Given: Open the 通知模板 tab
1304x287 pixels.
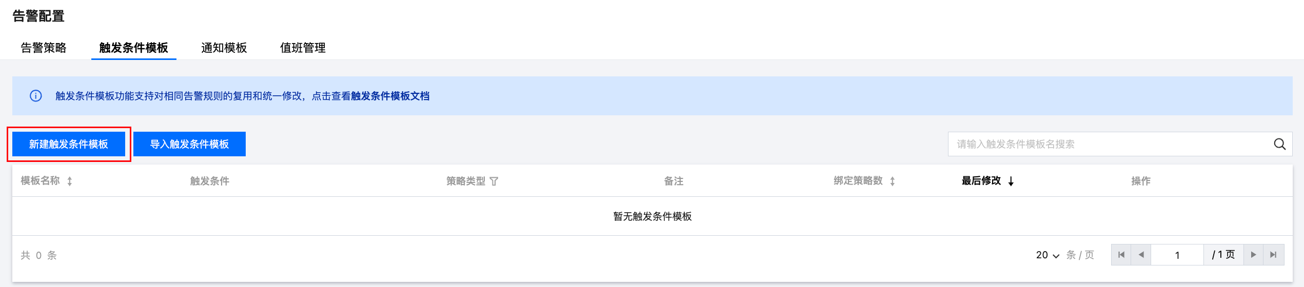Looking at the screenshot, I should (x=224, y=48).
